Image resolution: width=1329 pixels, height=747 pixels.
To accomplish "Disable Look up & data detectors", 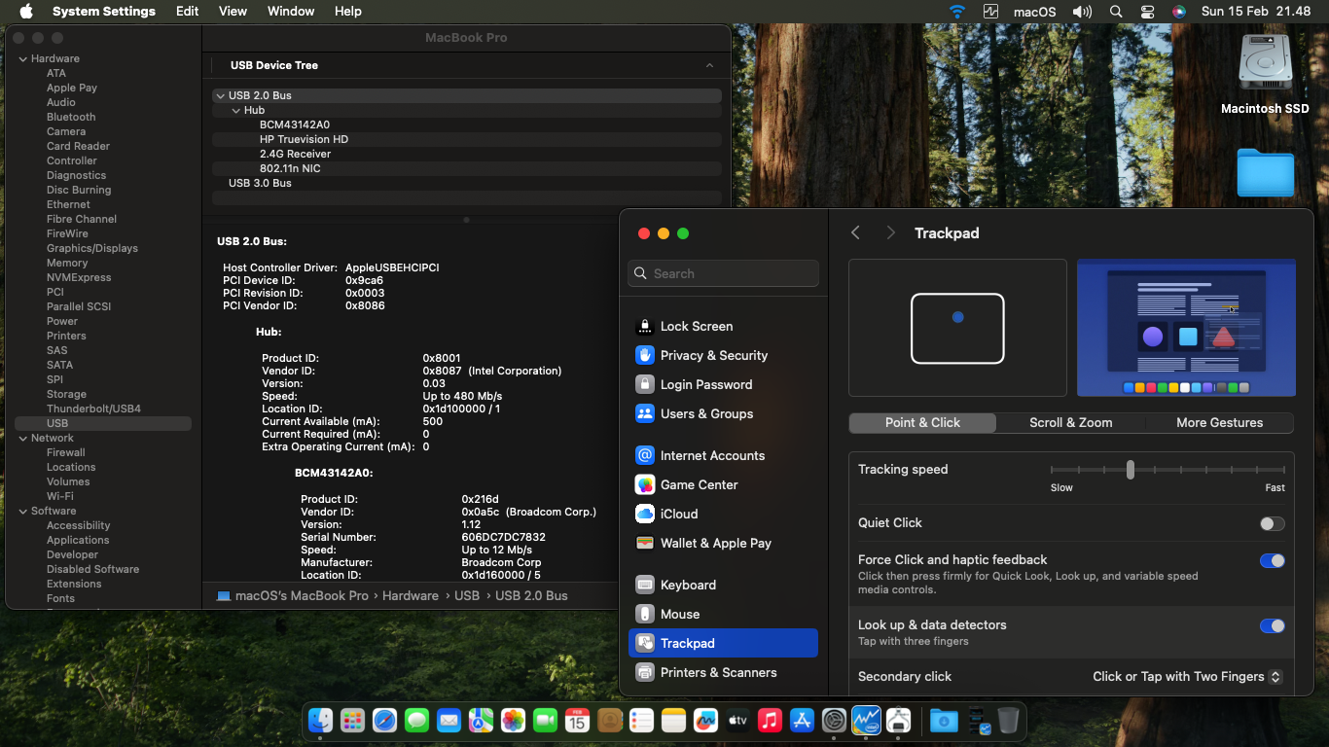I will coord(1272,625).
